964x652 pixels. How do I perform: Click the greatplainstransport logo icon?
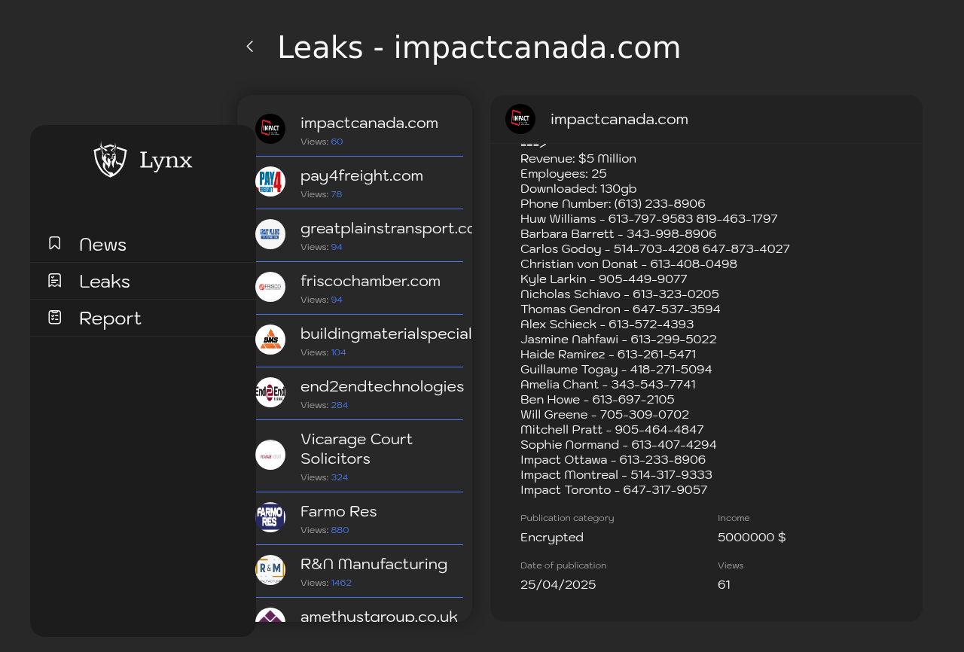pos(270,234)
